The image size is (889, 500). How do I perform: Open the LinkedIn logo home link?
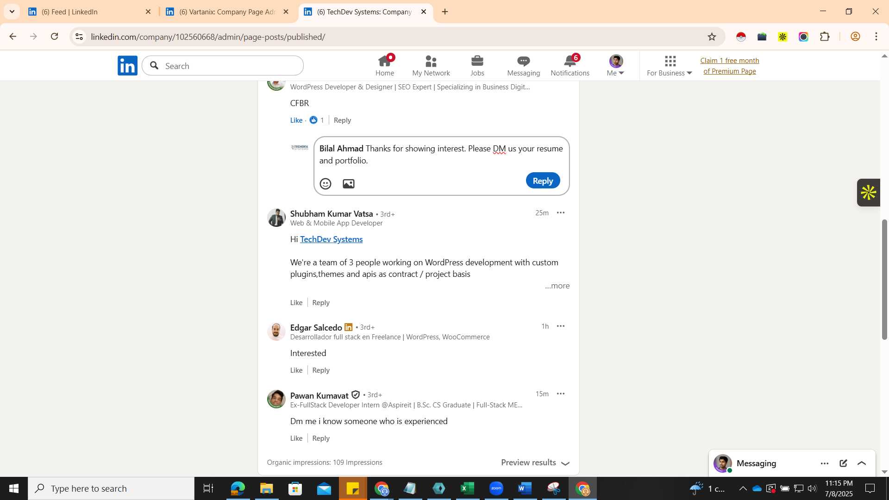tap(127, 66)
